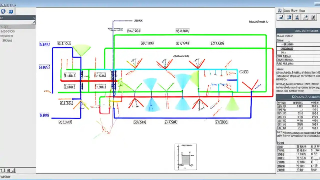This screenshot has width=320, height=180.
Task: Select the middle icon in the right panel toolbar
Action: [297, 17]
